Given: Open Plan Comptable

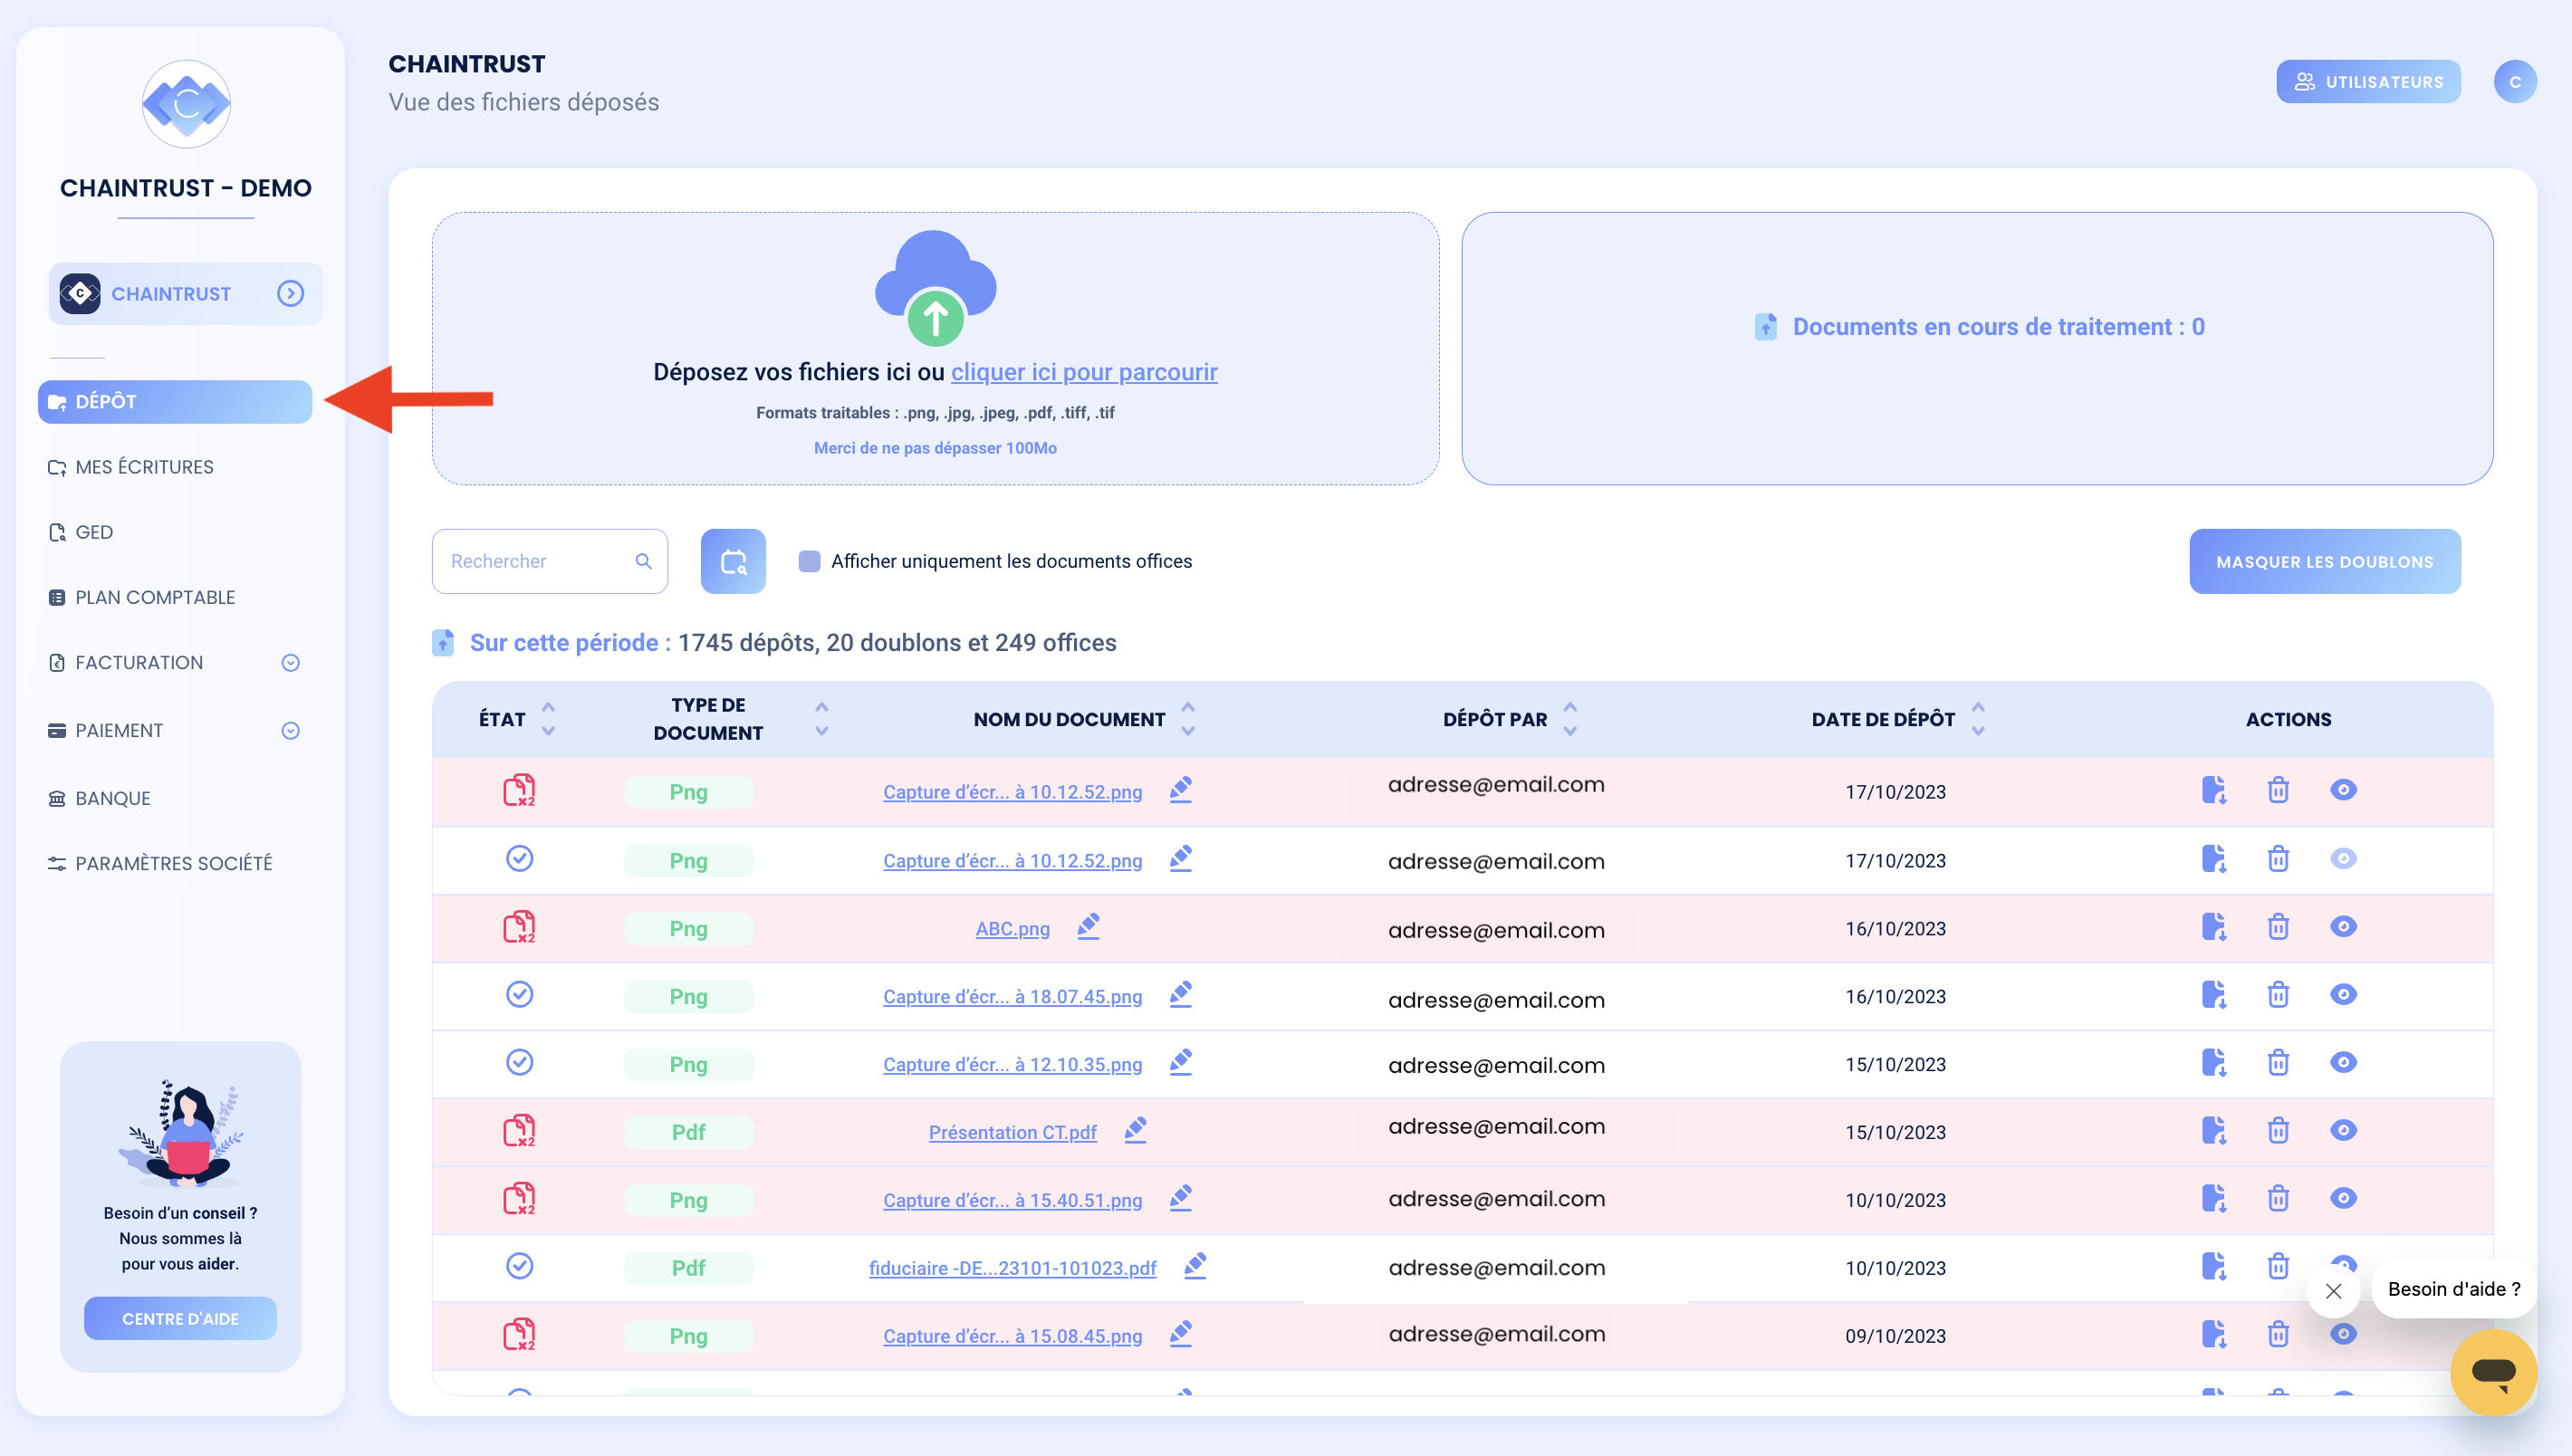Looking at the screenshot, I should (142, 597).
